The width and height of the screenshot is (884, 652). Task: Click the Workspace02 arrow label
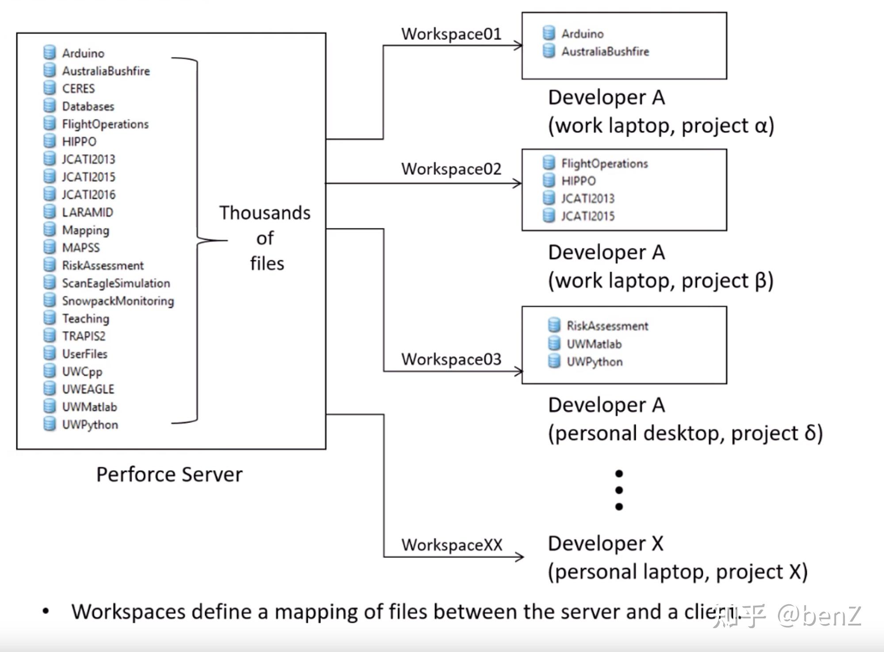click(451, 169)
